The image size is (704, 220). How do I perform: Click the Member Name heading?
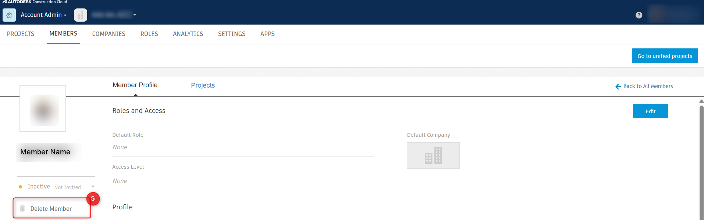(x=45, y=152)
